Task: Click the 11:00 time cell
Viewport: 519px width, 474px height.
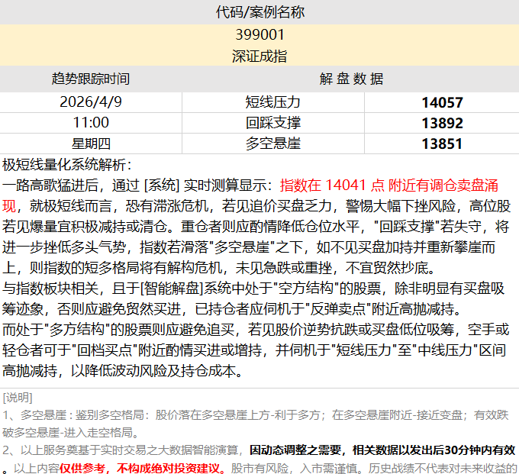Action: click(91, 122)
